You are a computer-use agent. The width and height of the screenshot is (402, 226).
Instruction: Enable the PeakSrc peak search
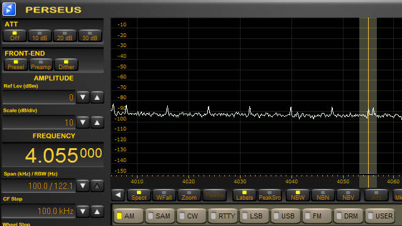tap(269, 195)
